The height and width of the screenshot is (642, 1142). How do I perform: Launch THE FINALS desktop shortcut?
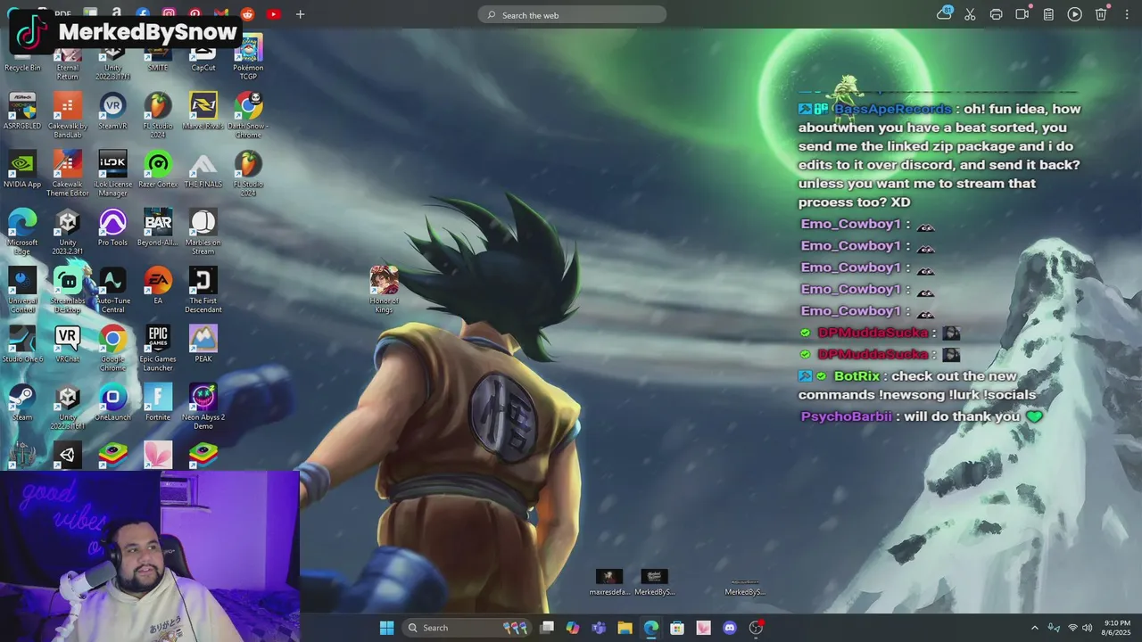[203, 169]
